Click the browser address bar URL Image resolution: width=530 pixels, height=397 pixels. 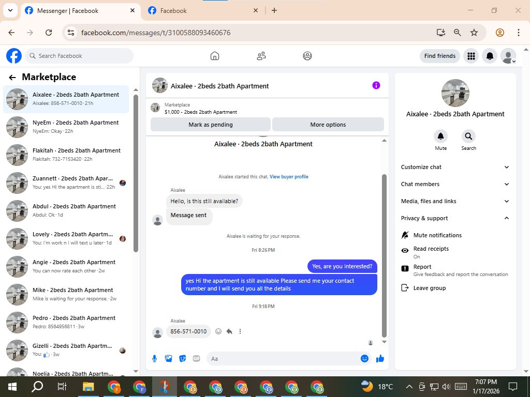[156, 33]
